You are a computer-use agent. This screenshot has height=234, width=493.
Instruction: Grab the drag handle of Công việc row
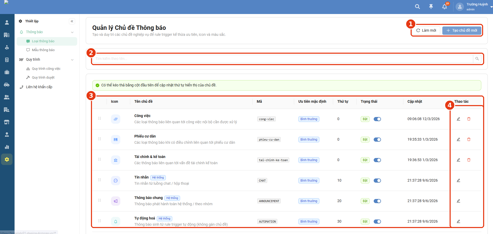pos(100,118)
